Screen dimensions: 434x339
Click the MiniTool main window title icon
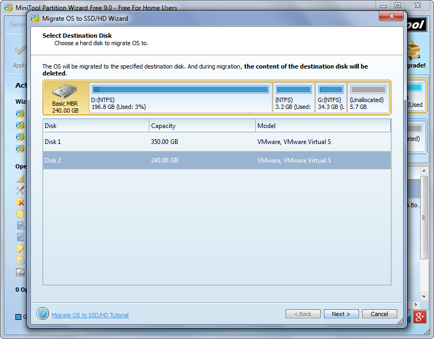(9, 7)
